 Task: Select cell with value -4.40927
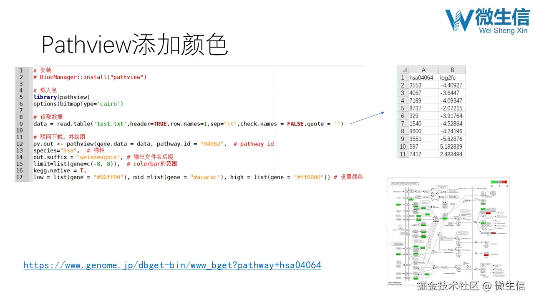pos(452,85)
